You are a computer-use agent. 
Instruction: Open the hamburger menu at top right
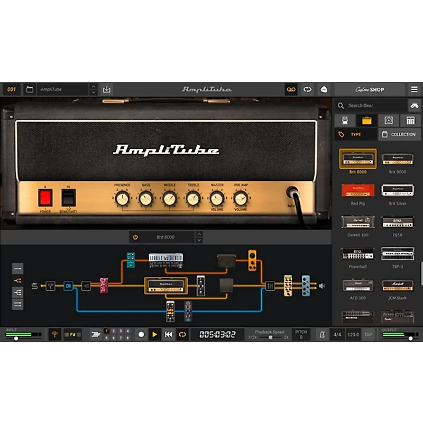[415, 89]
